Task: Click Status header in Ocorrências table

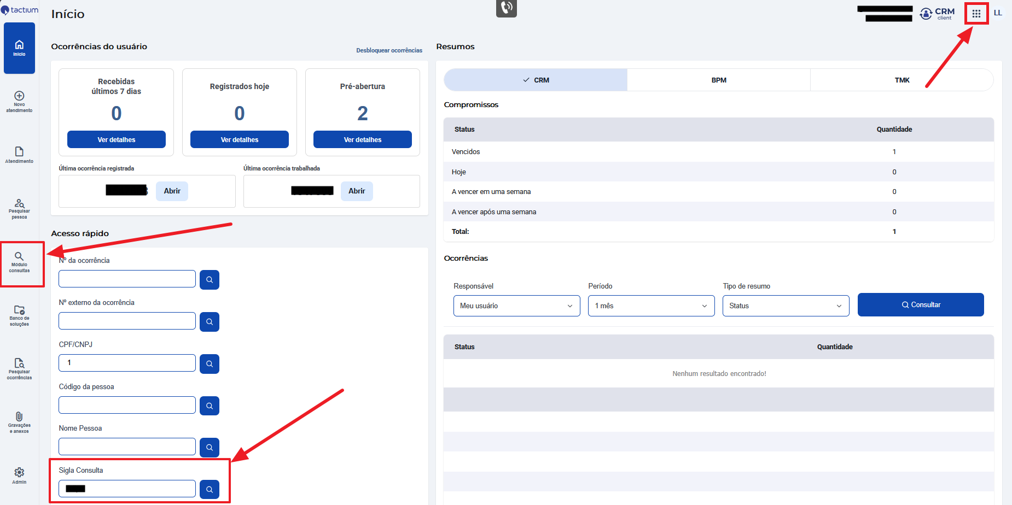Action: 464,347
